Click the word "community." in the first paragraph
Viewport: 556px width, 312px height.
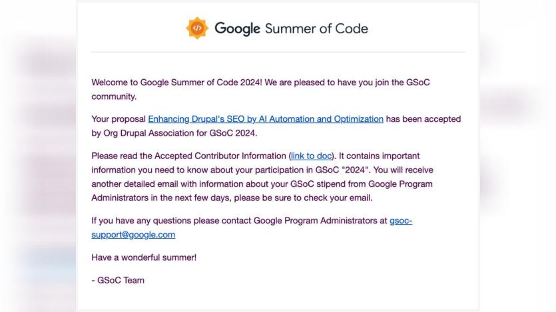114,96
